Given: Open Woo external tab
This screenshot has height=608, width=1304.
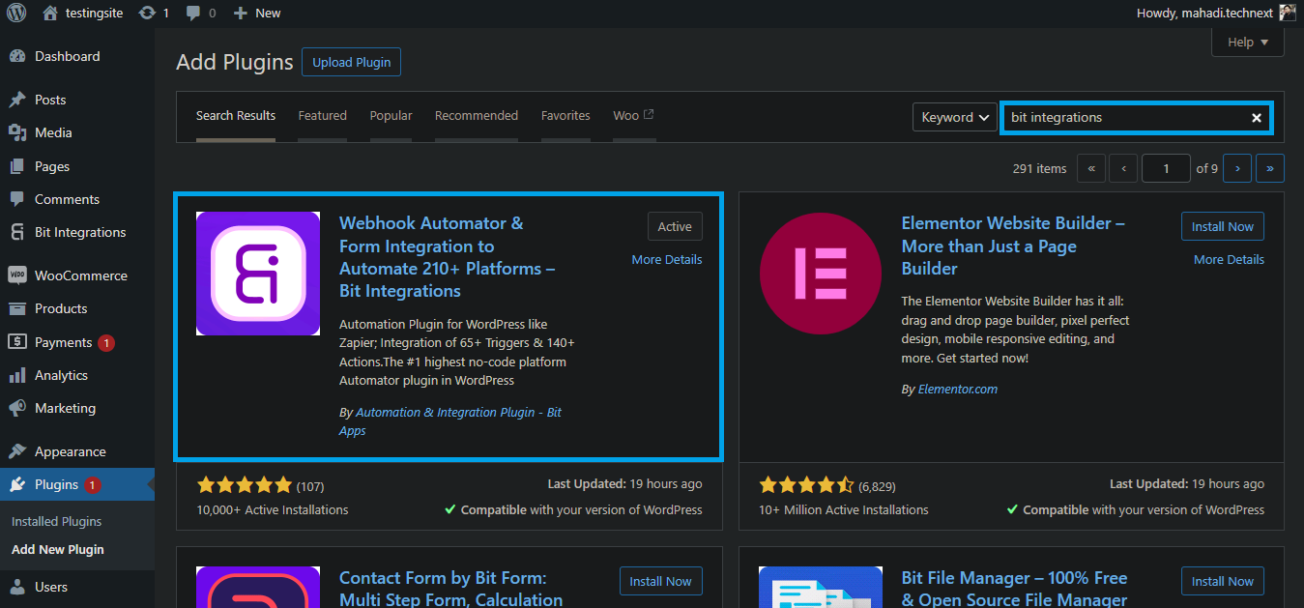Looking at the screenshot, I should [x=633, y=116].
